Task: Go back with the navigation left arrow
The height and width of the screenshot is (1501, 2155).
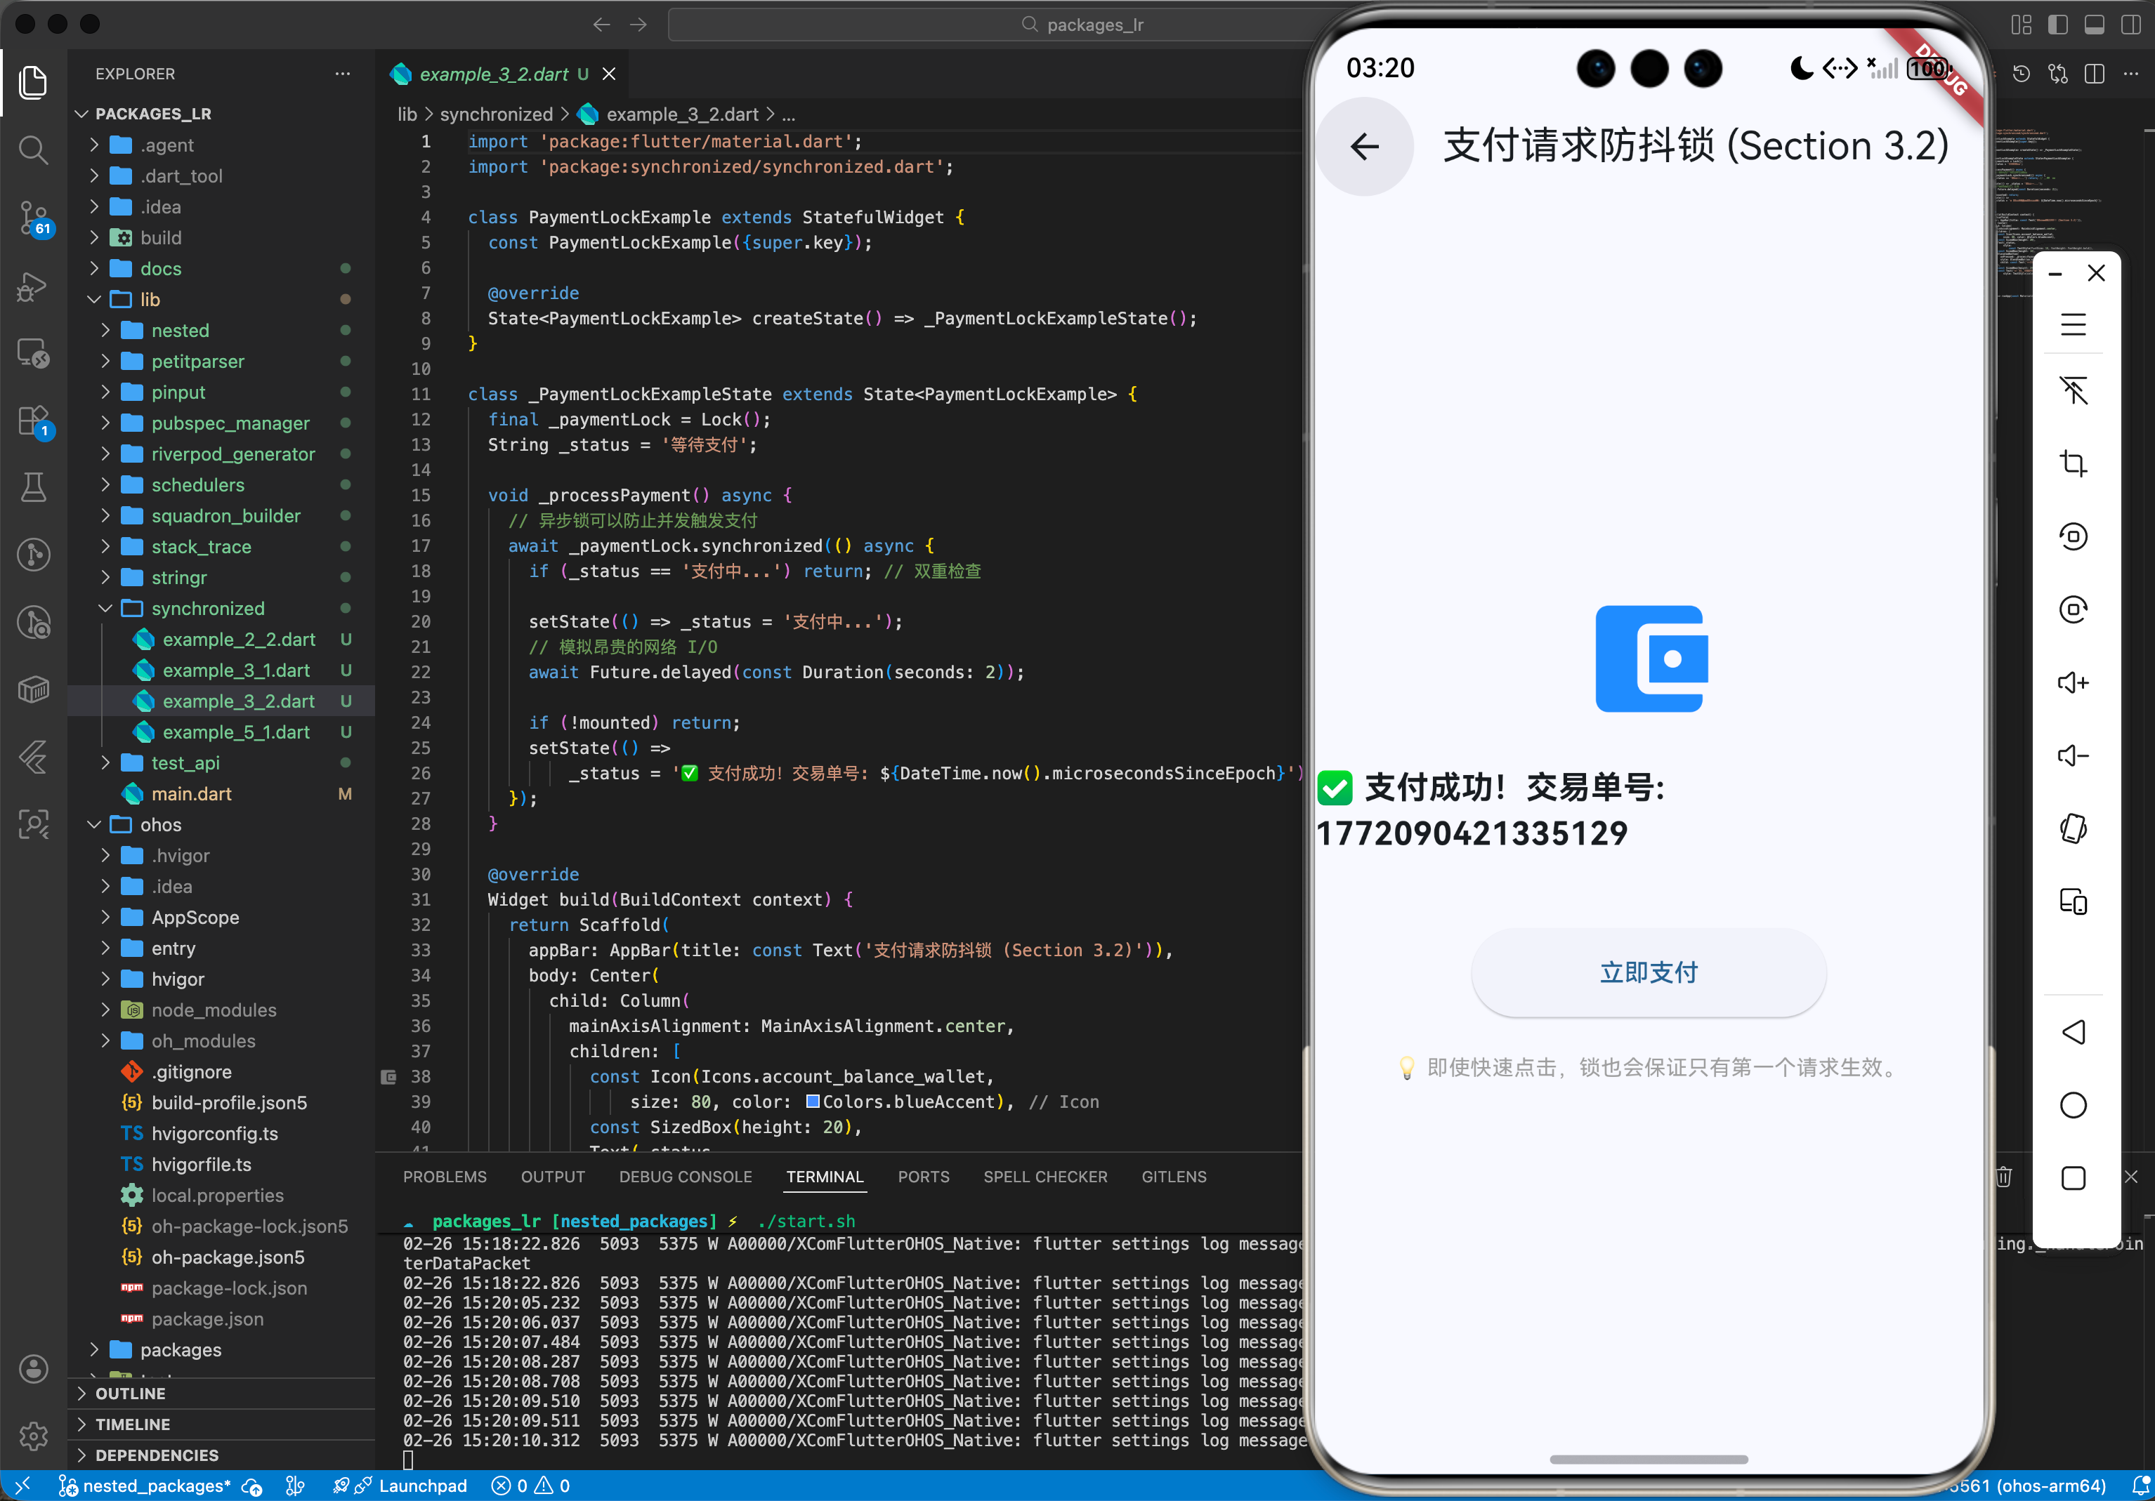Action: pyautogui.click(x=602, y=25)
